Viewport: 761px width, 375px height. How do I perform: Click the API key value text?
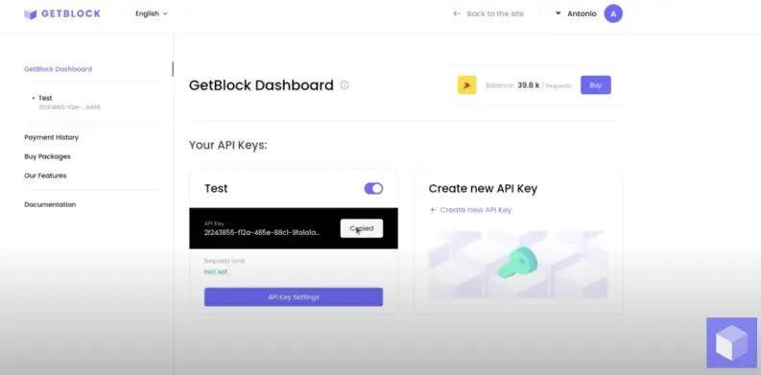click(262, 232)
